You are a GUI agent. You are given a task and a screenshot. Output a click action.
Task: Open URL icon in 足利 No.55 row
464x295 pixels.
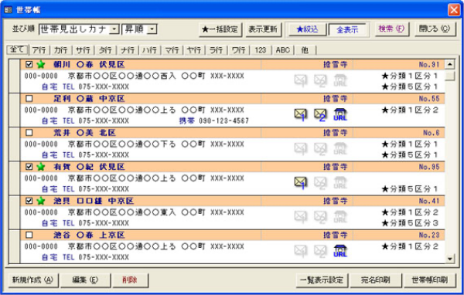[x=340, y=115]
